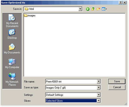Image resolution: width=129 pixels, height=107 pixels.
Task: Go back using the green arrow icon
Action: (88, 9)
